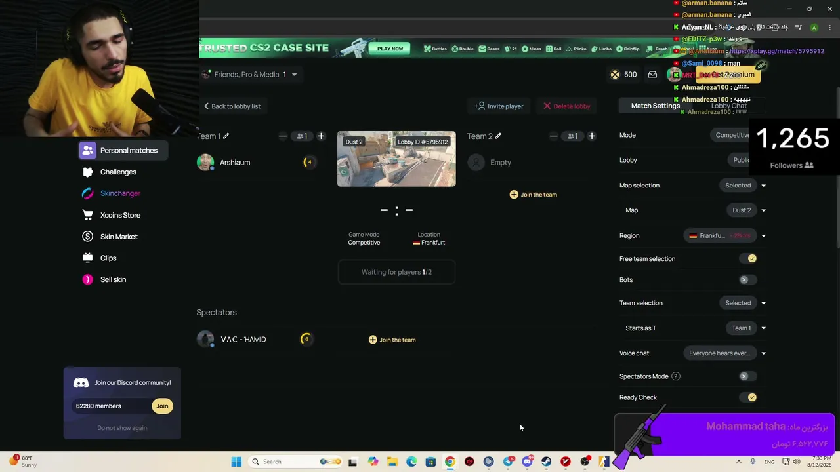Decrease Team 1 player slots
This screenshot has width=840, height=472.
[283, 136]
